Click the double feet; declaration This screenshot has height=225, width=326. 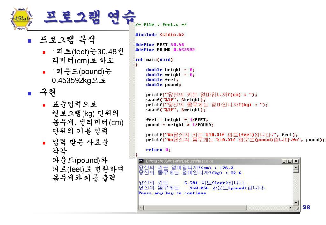tap(162, 80)
